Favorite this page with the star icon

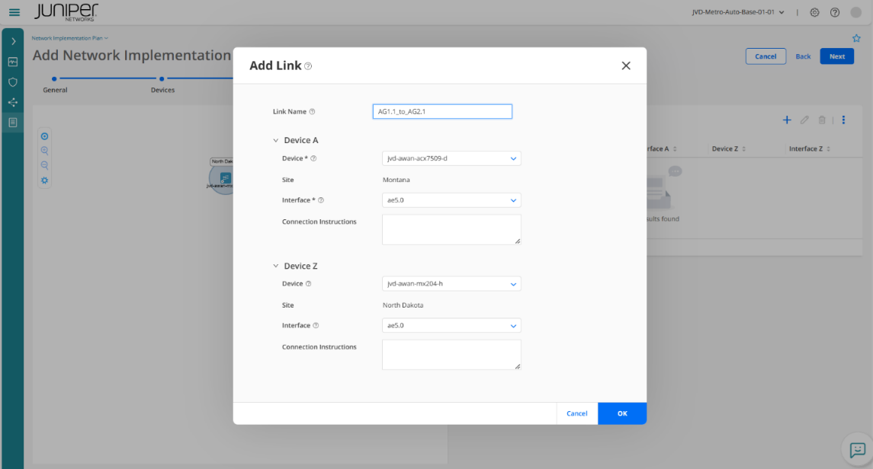coord(856,38)
